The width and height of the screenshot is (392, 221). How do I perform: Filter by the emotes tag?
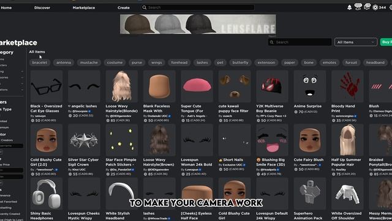(x=330, y=63)
